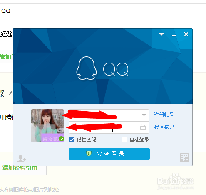Uncheck the 记住密码 checkbox
Viewport: 206px width, 195px height.
point(72,139)
